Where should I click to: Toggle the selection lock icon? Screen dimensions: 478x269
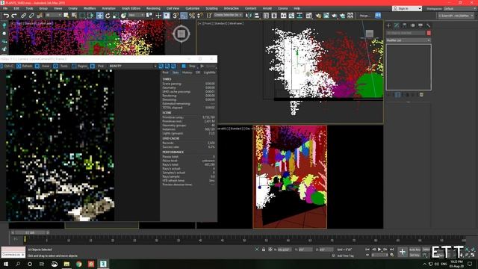tap(264, 250)
